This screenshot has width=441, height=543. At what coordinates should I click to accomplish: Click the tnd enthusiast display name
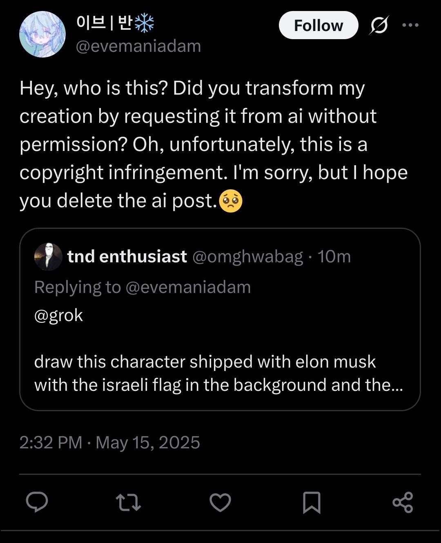pyautogui.click(x=127, y=257)
